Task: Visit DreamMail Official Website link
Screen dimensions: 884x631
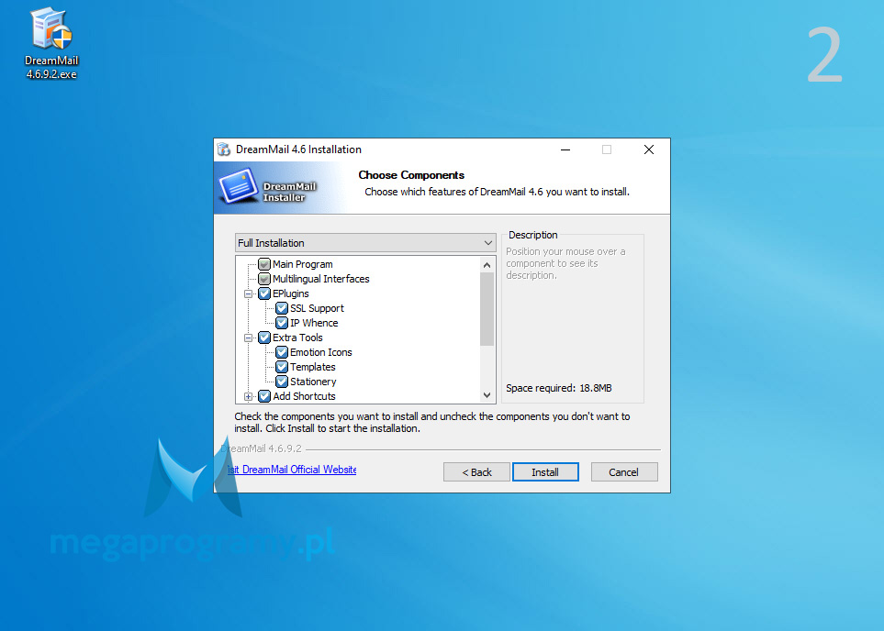Action: point(292,470)
